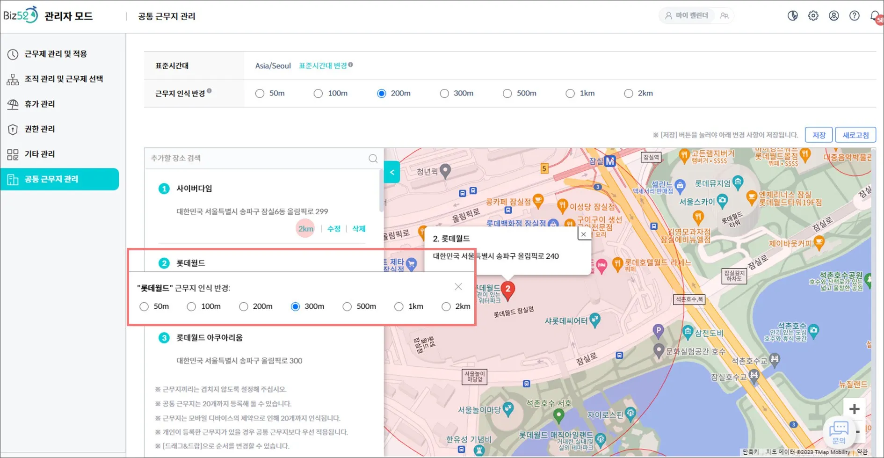Click the 청년쿡 map pin
Viewport: 884px width, 458px height.
click(x=446, y=171)
